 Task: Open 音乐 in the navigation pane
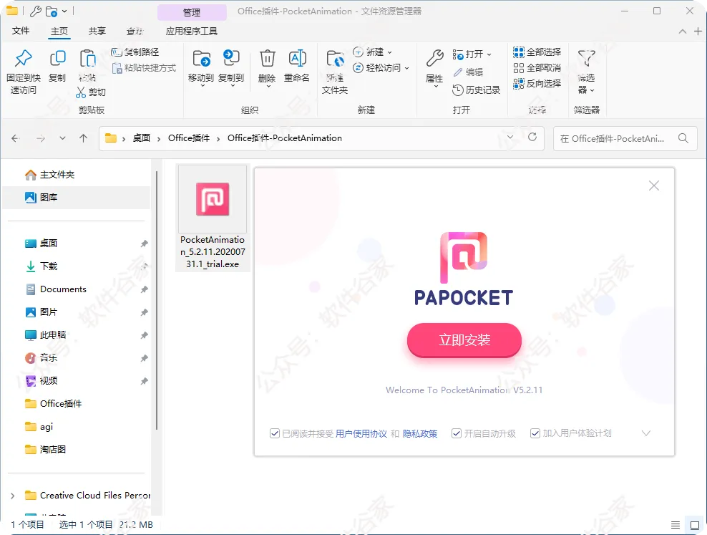click(x=77, y=357)
